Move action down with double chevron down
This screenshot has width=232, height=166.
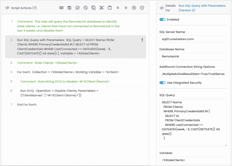[x=126, y=8]
